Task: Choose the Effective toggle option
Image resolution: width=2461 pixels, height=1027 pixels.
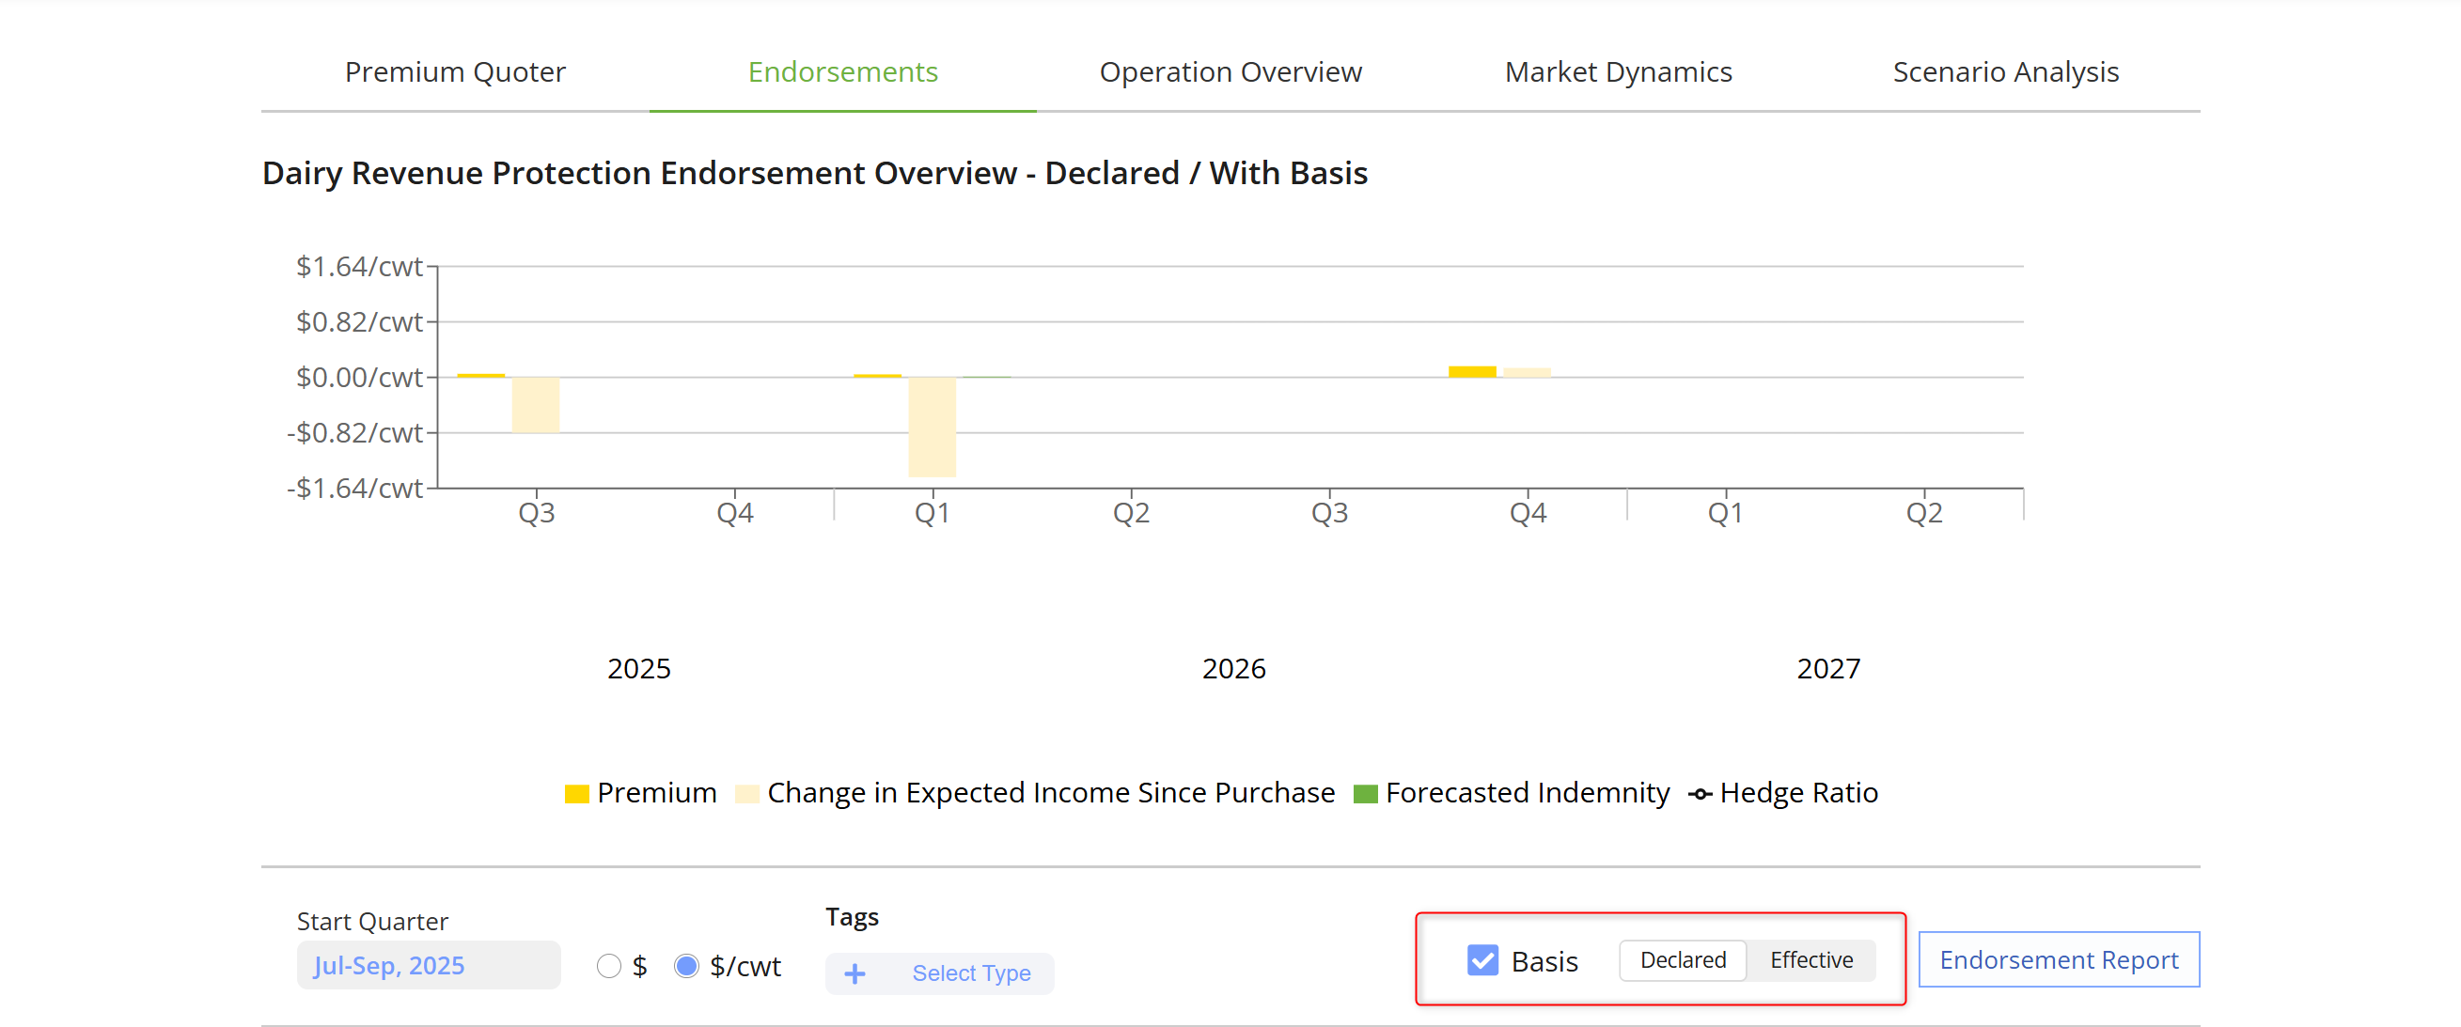Action: point(1810,959)
